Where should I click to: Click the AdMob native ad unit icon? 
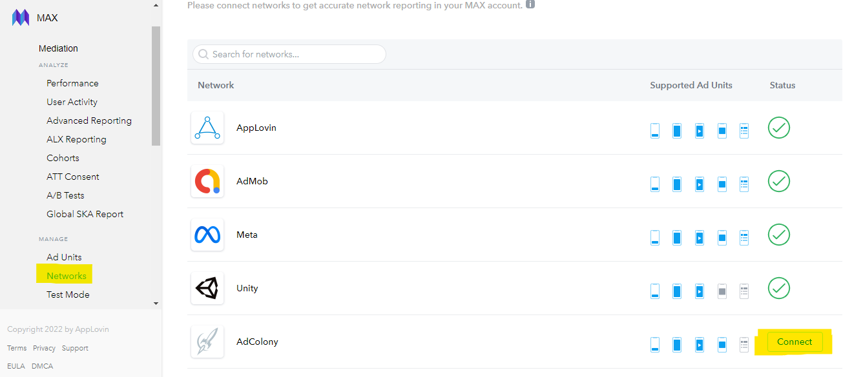744,184
